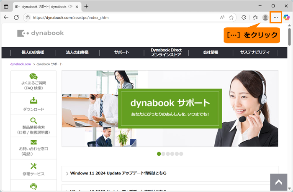
Task: Click the dynabook logo
Action: [40, 33]
